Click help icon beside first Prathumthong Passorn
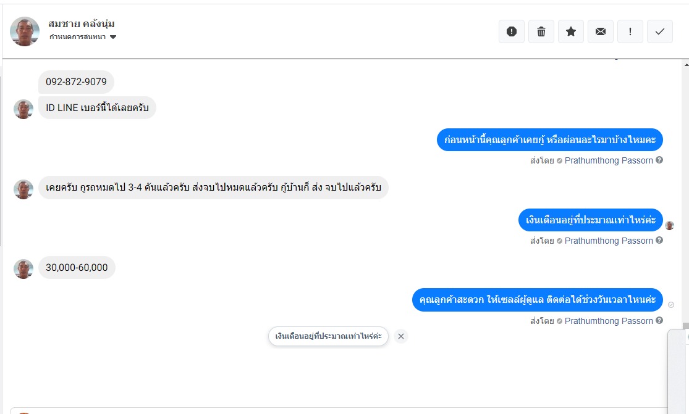The image size is (689, 414). pyautogui.click(x=659, y=160)
